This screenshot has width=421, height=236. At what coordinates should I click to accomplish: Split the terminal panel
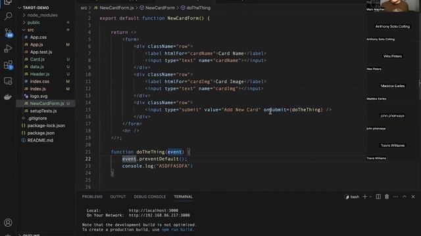click(x=378, y=197)
